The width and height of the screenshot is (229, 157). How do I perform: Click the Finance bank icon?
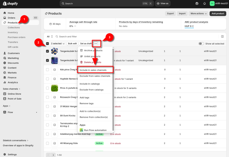tap(5, 77)
